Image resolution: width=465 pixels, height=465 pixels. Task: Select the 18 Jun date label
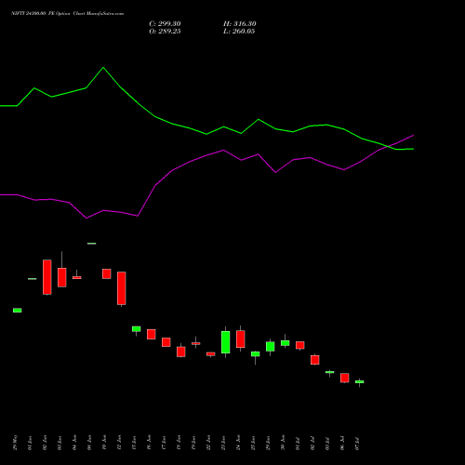pyautogui.click(x=179, y=443)
